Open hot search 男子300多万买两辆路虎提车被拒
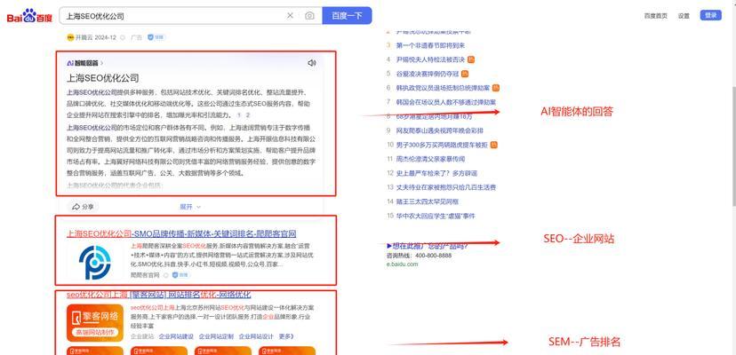This screenshot has width=736, height=355. tap(442, 145)
